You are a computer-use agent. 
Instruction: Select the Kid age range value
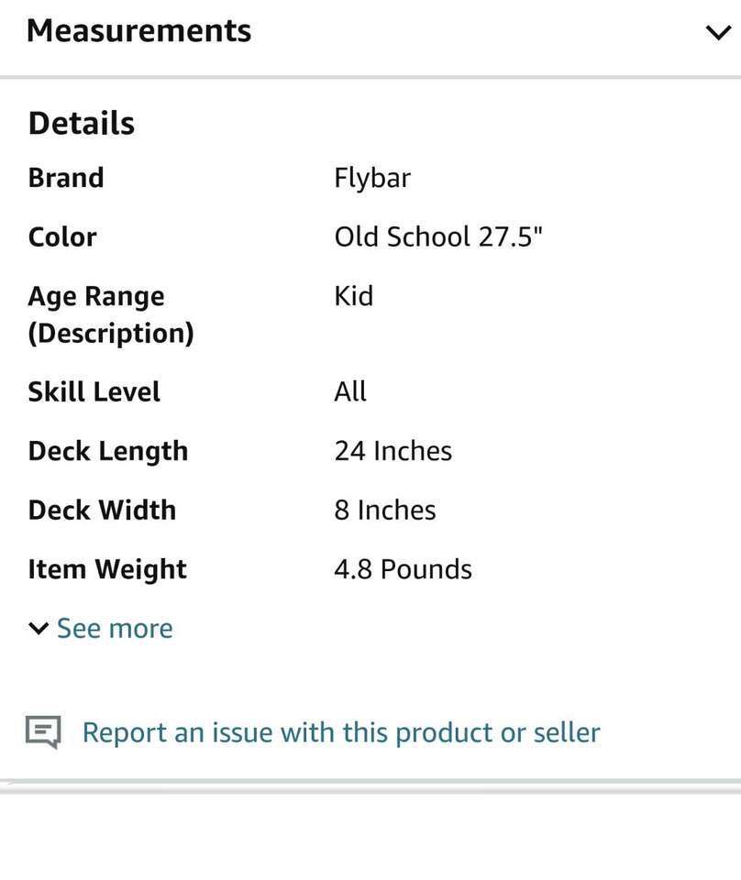tap(354, 296)
